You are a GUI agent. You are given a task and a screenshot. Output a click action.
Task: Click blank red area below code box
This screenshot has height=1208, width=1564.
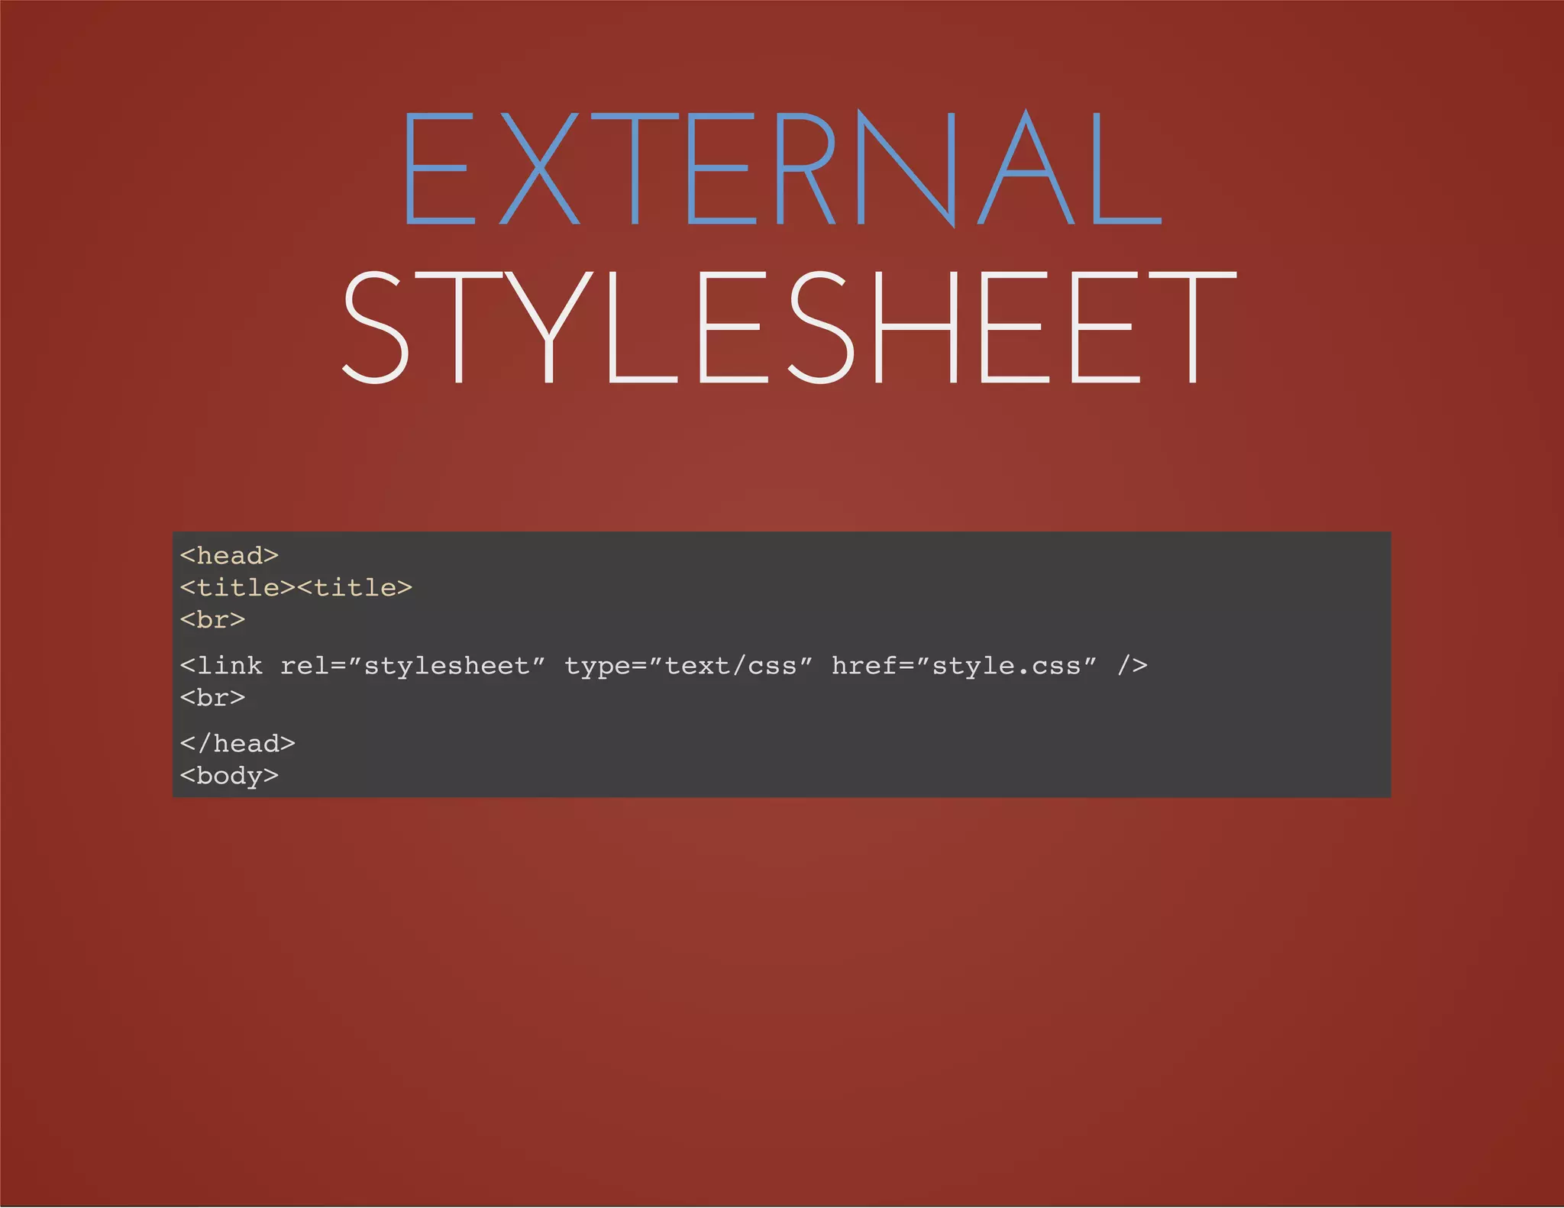(x=782, y=993)
